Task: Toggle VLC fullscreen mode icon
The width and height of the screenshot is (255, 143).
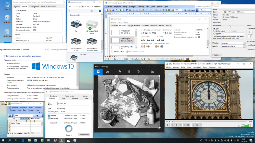Action: [185, 125]
